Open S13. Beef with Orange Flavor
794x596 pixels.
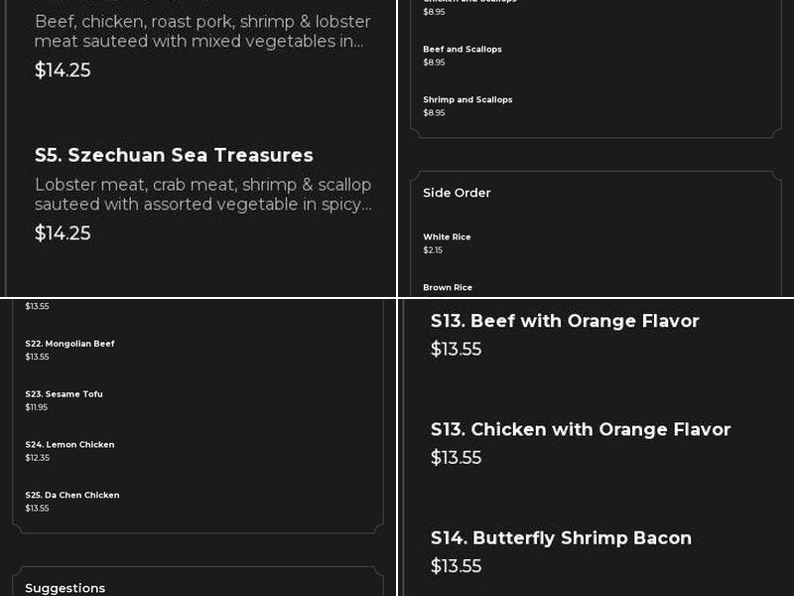(565, 321)
